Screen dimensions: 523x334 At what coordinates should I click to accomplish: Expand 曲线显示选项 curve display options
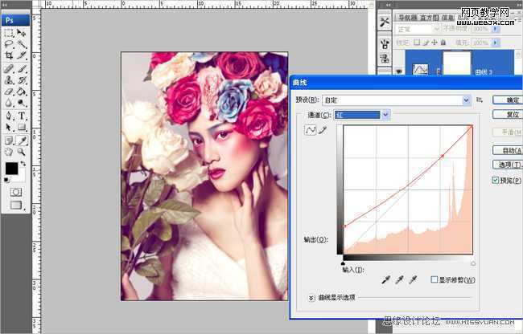(311, 298)
